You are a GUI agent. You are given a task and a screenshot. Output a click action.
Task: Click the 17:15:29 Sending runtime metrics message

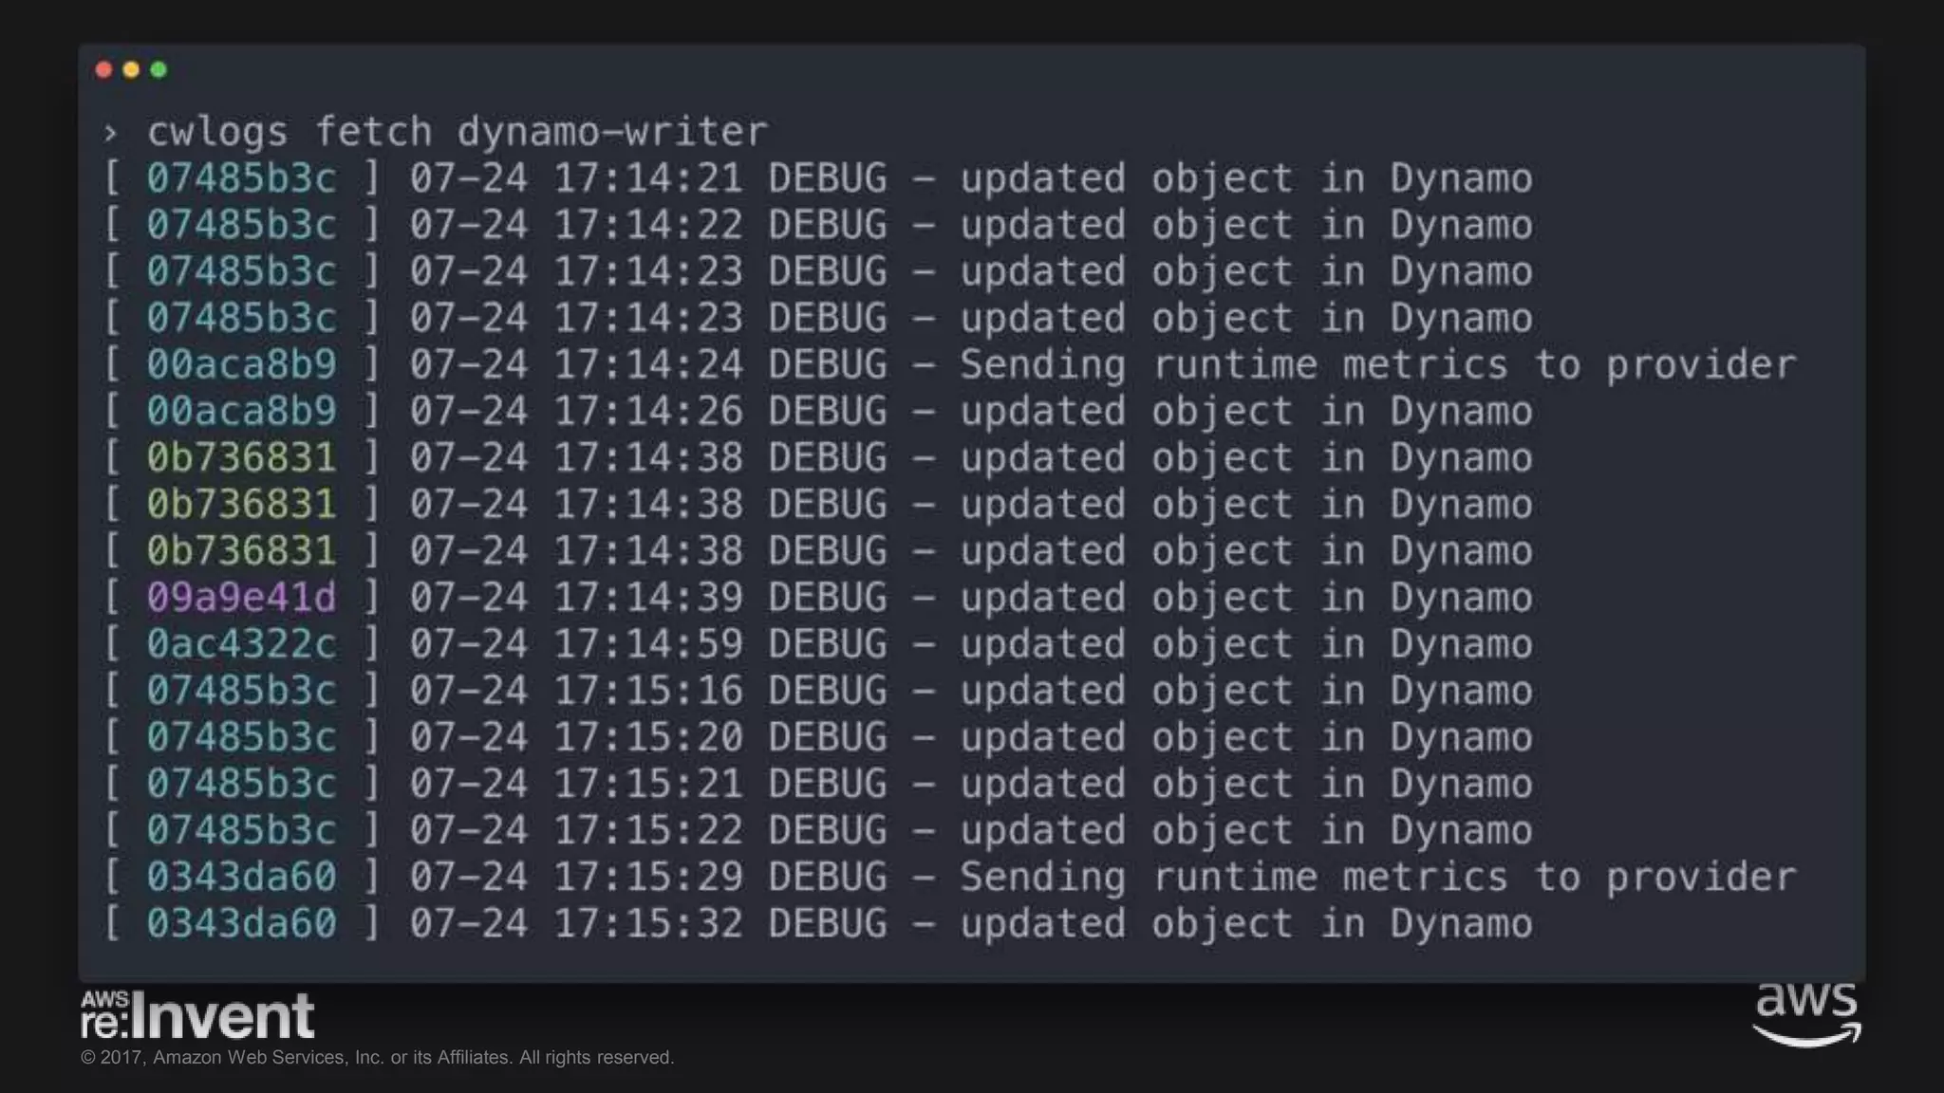(x=1378, y=878)
